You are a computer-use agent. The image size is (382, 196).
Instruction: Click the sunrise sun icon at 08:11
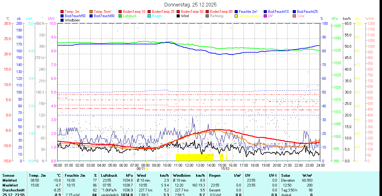pyautogui.click(x=147, y=168)
